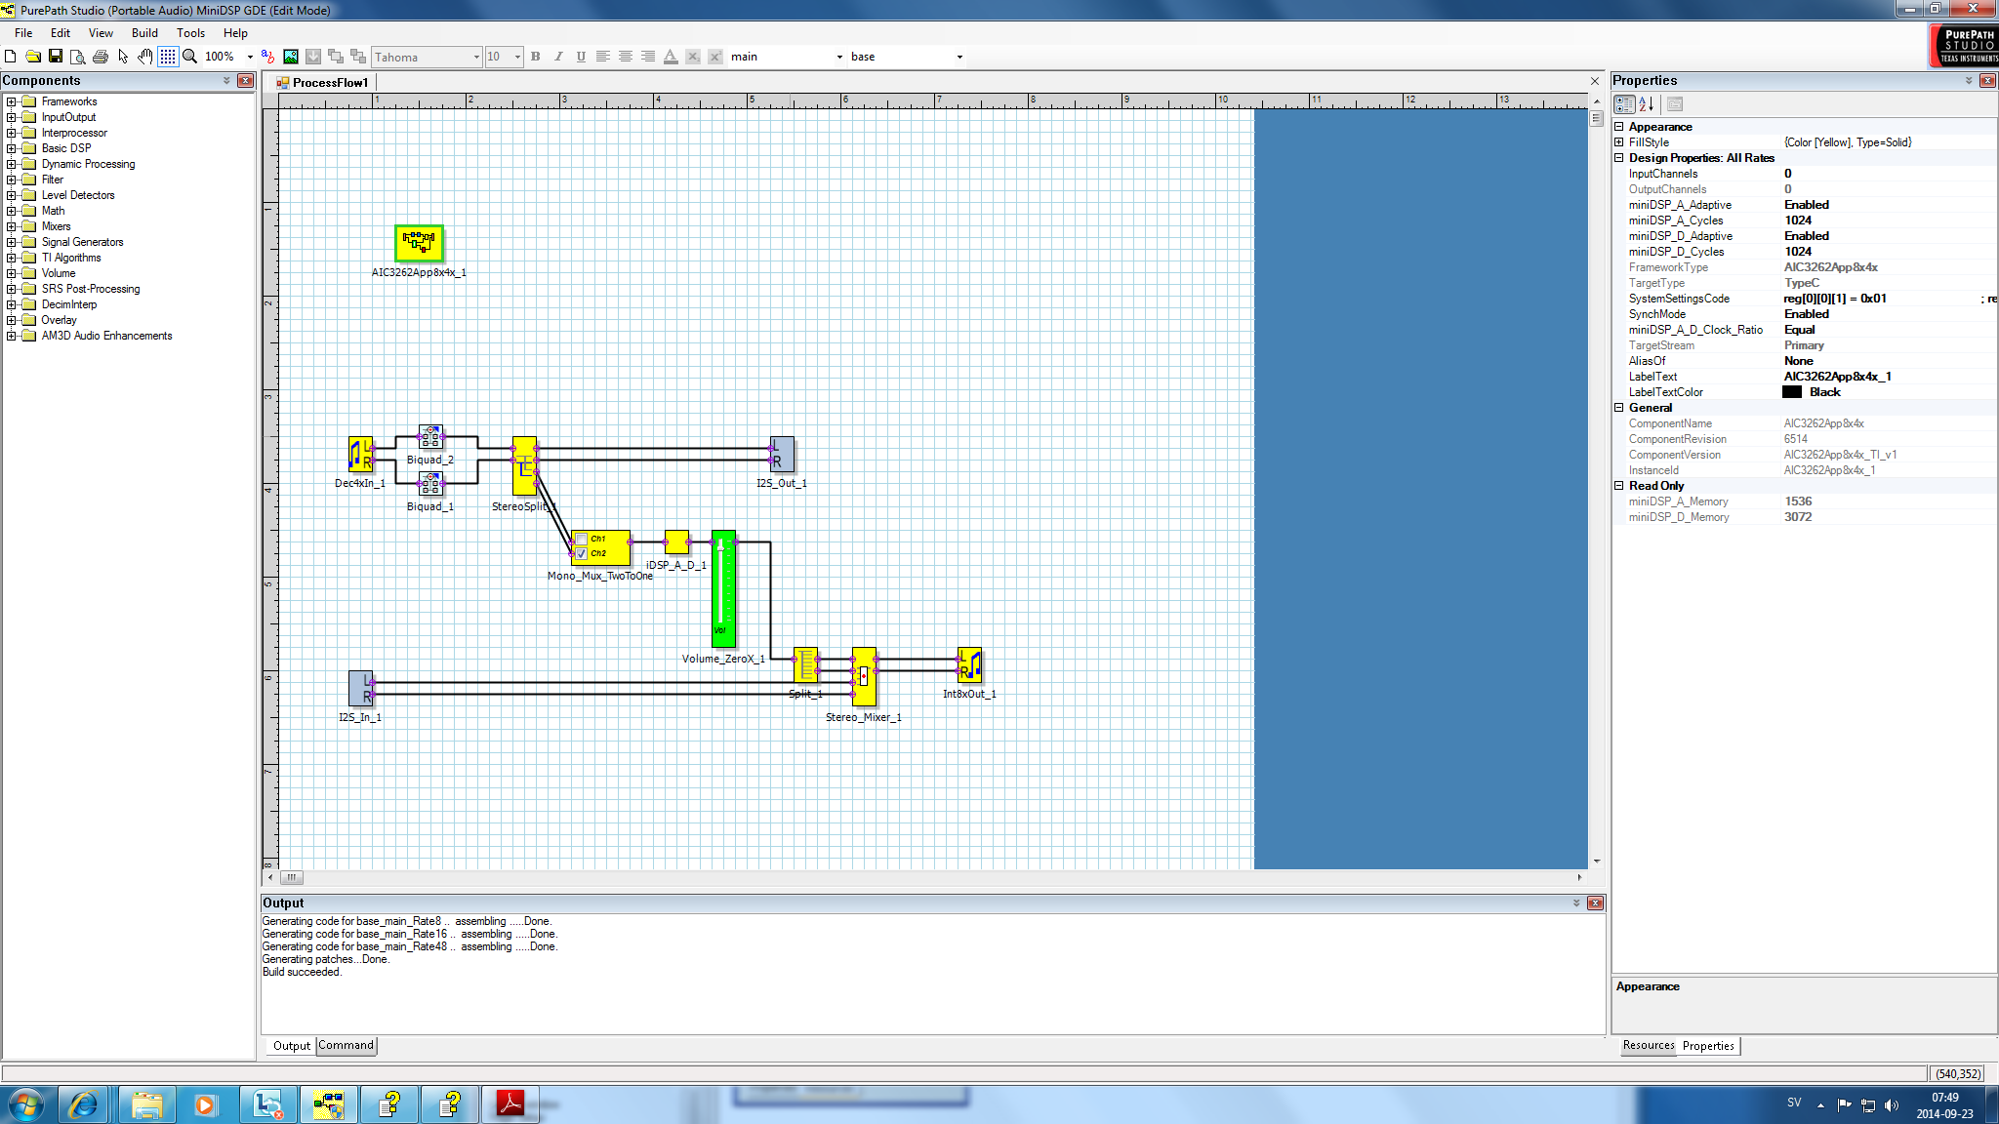
Task: Click the zoom magnifier tool
Action: [x=190, y=57]
